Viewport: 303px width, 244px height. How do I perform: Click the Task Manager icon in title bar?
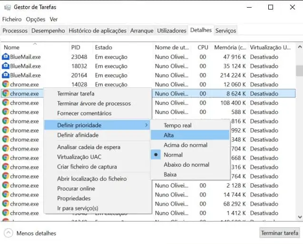point(6,7)
